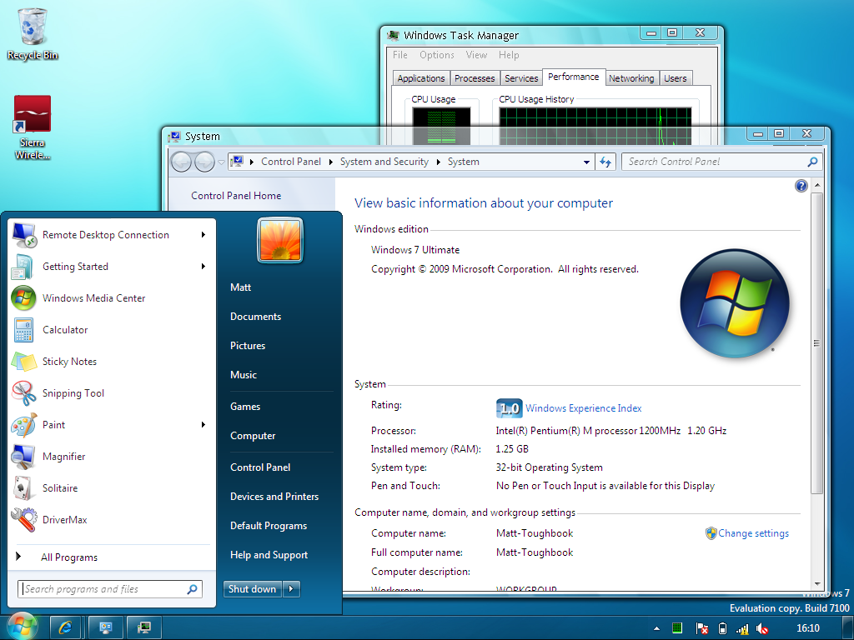Viewport: 854px width, 640px height.
Task: Click the battery power tray icon
Action: (x=722, y=628)
